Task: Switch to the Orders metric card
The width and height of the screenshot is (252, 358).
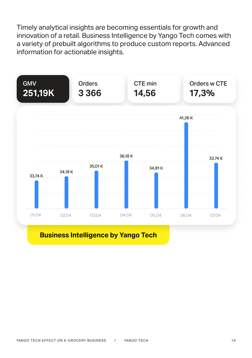Action: [98, 89]
